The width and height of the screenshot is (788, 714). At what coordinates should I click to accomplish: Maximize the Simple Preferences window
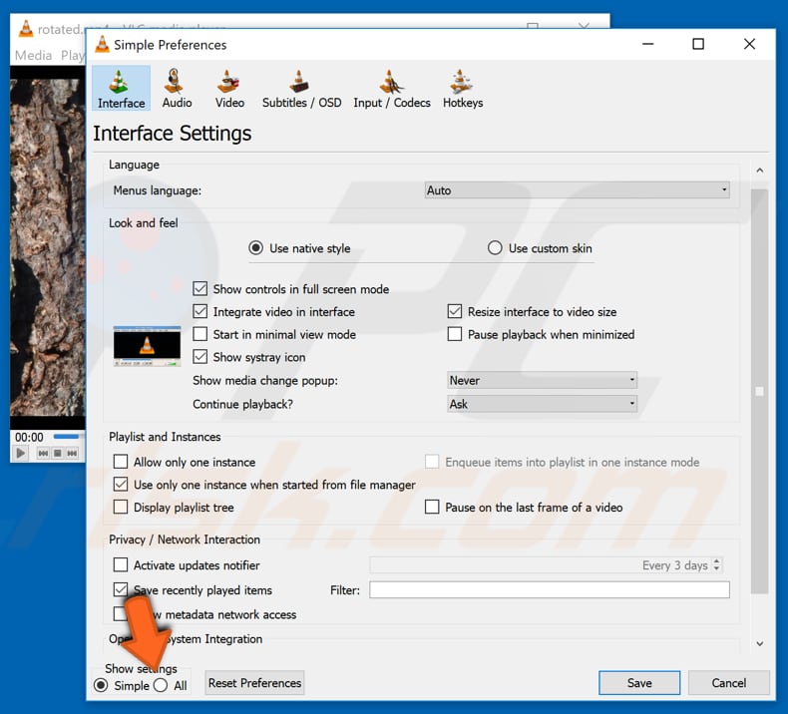[698, 44]
